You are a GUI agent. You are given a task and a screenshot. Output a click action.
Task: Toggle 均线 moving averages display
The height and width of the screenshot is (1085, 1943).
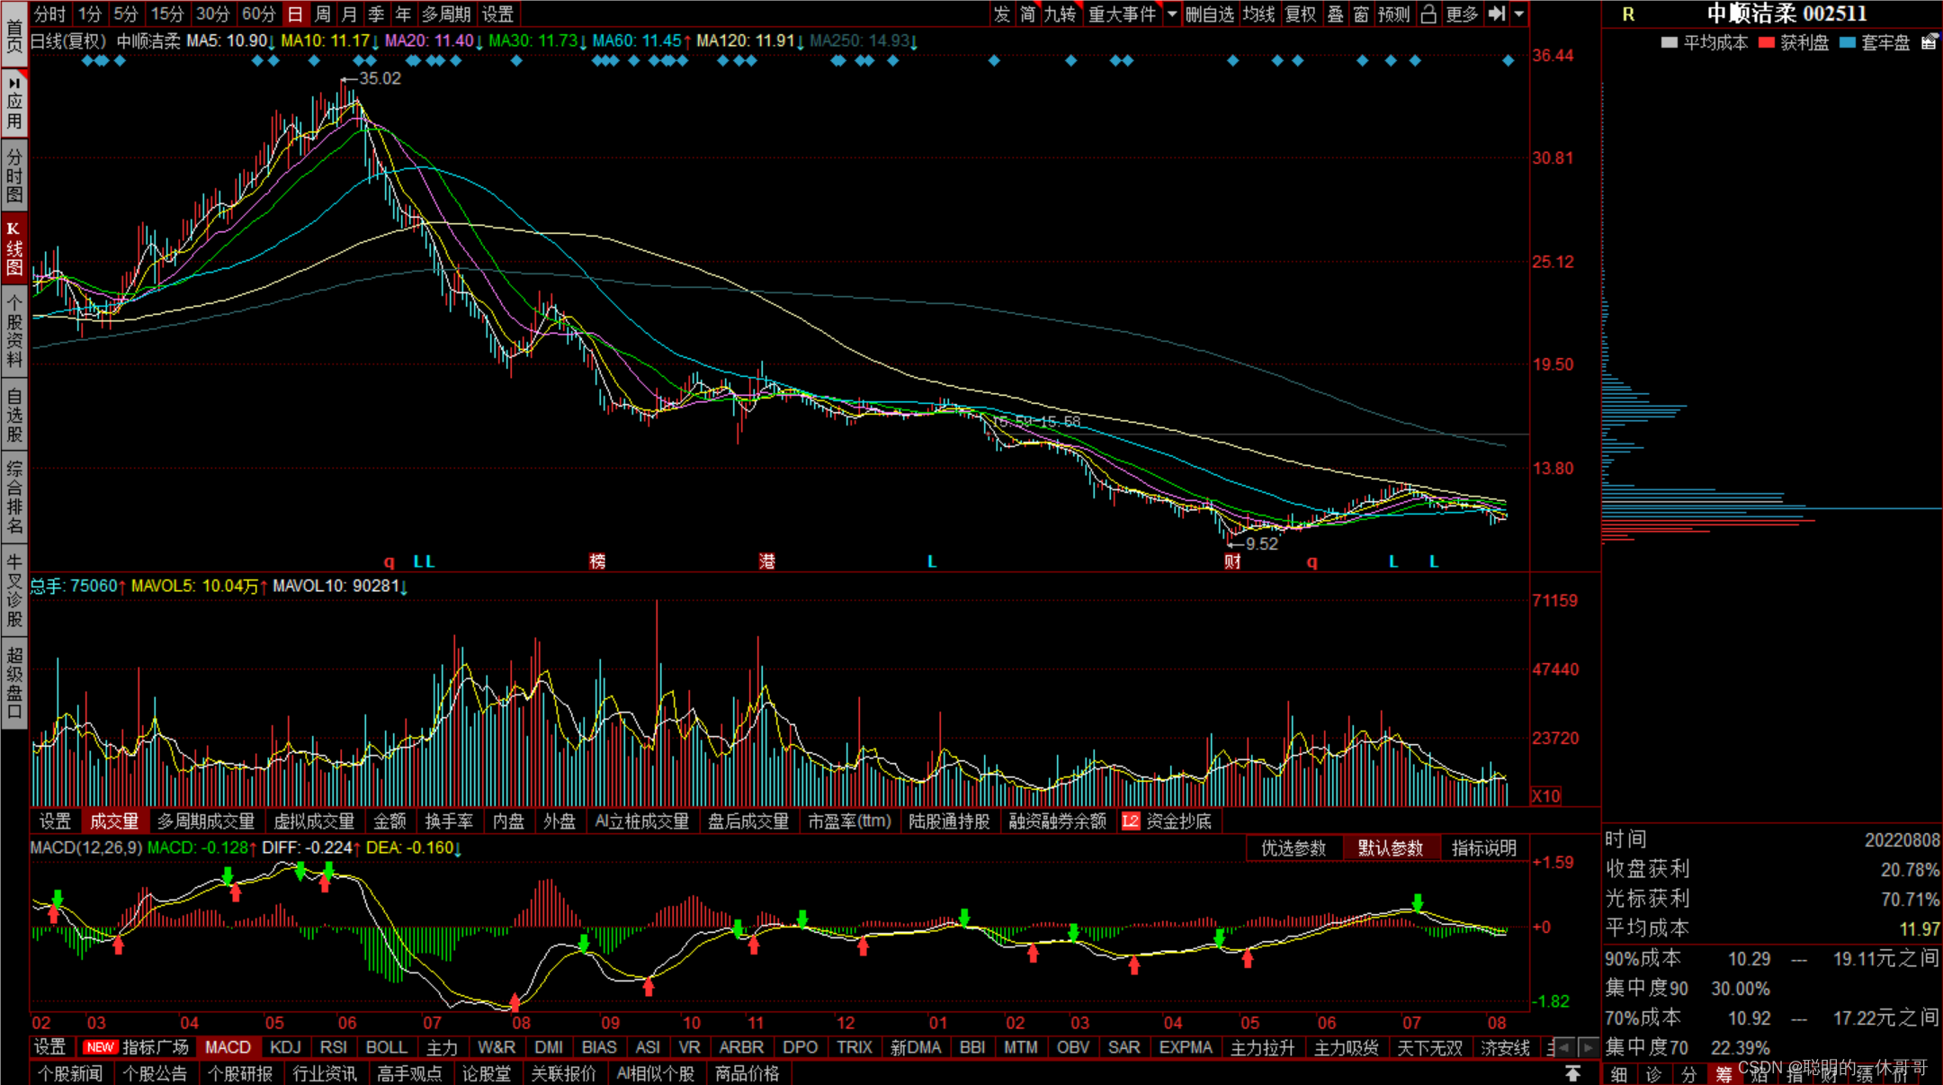[x=1258, y=13]
